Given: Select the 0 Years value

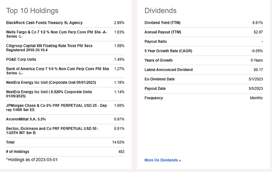Looking at the screenshot, I should [257, 60].
